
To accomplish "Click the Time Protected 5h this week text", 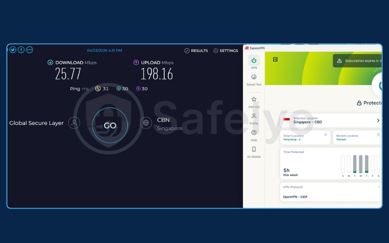I will (x=290, y=173).
